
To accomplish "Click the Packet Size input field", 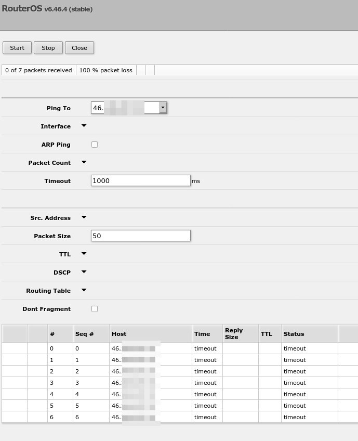I will point(140,236).
